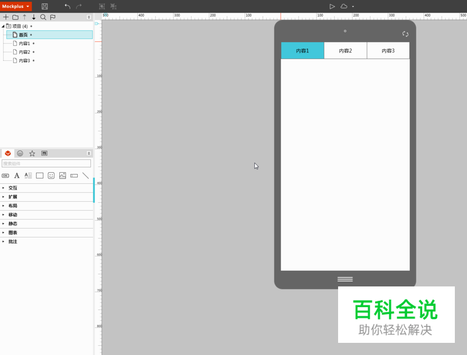This screenshot has height=355, width=467.
Task: Open the Mockplus main menu dropdown
Action: [16, 6]
